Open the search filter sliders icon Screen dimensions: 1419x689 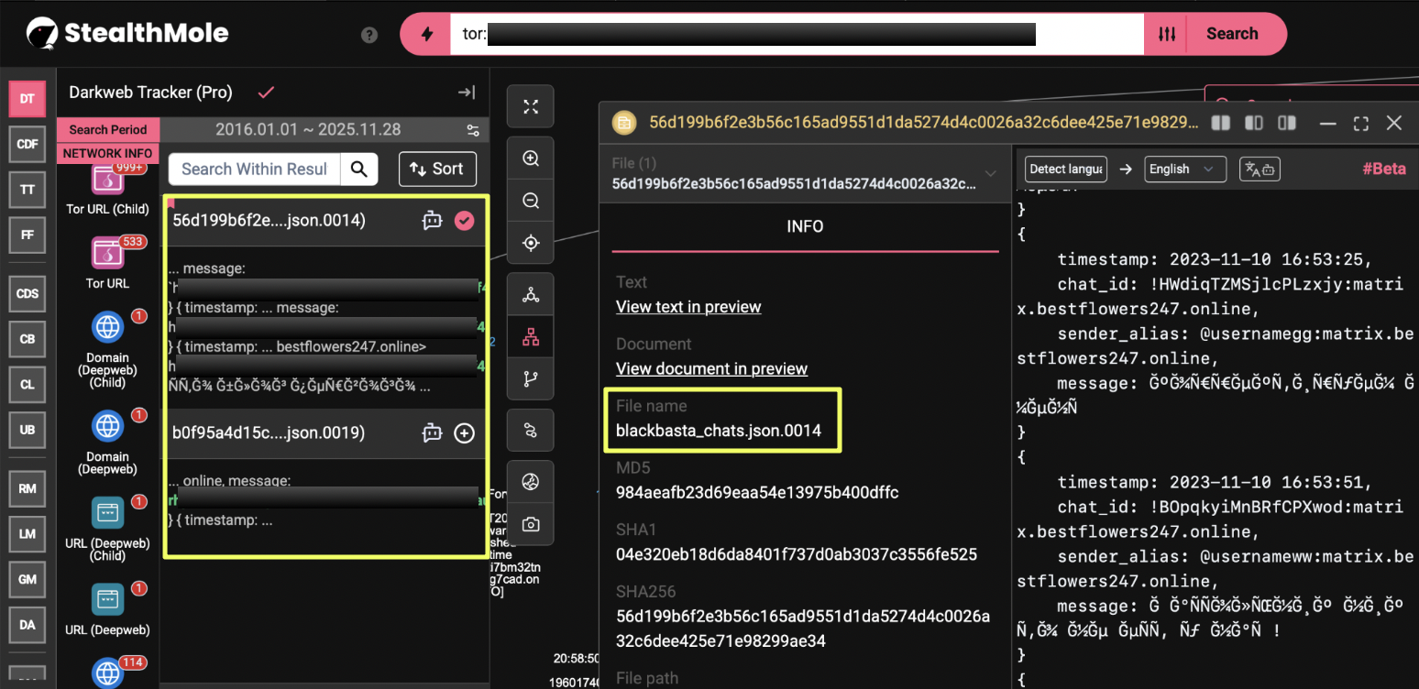pyautogui.click(x=1166, y=34)
